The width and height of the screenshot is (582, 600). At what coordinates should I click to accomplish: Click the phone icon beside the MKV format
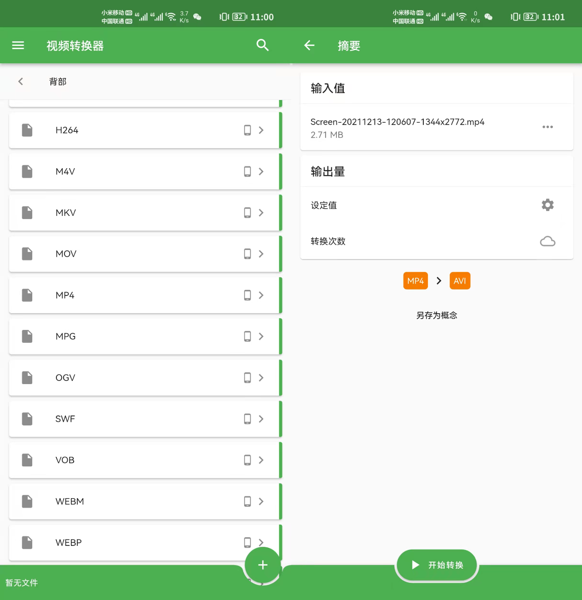click(x=247, y=212)
